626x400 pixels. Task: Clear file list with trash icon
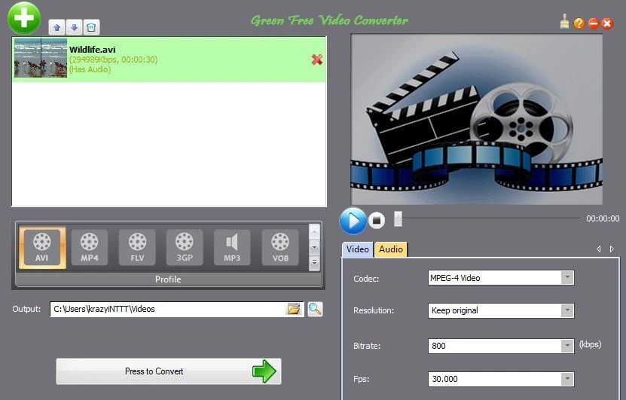pyautogui.click(x=90, y=27)
